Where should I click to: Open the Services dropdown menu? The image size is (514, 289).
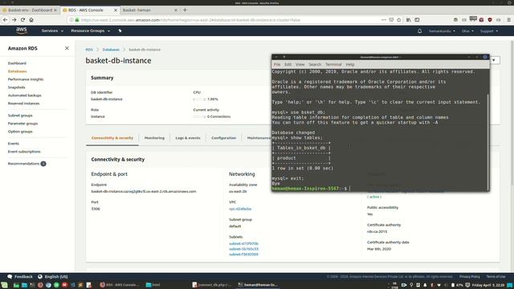(52, 31)
